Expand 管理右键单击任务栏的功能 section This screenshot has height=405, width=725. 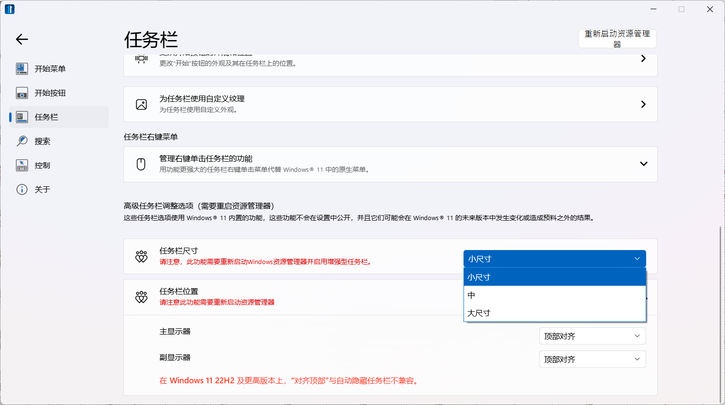tap(643, 164)
